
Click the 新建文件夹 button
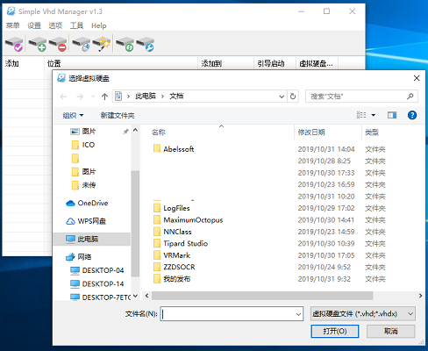(118, 115)
